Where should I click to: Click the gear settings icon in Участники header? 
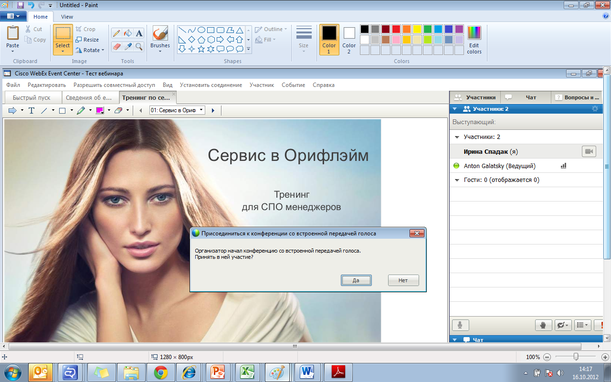click(595, 109)
